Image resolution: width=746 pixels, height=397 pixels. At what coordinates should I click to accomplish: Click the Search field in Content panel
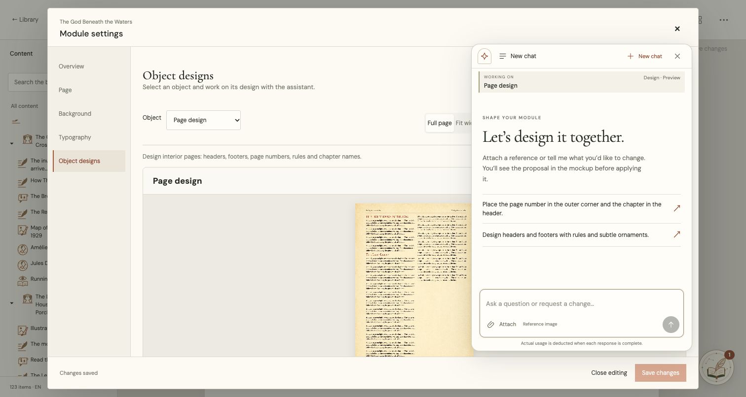coord(28,82)
